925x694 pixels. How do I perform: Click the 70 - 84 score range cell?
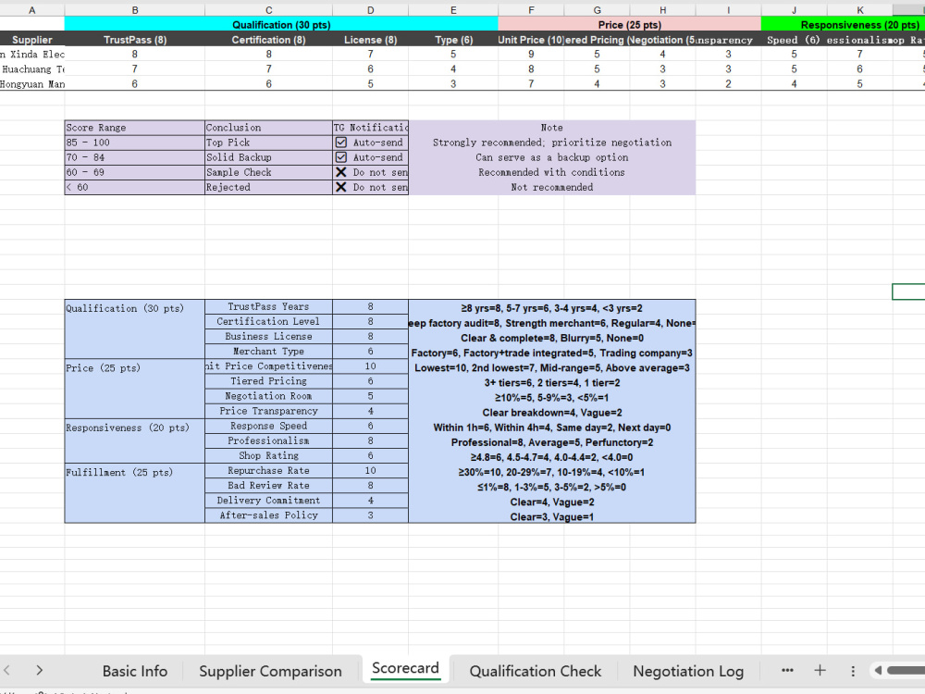135,157
